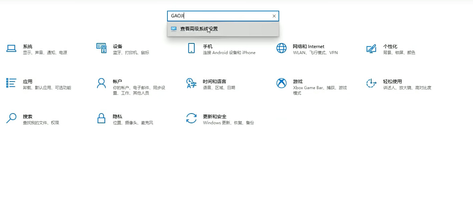
Task: Open the 个性化 (Personalization) settings icon
Action: [x=371, y=49]
